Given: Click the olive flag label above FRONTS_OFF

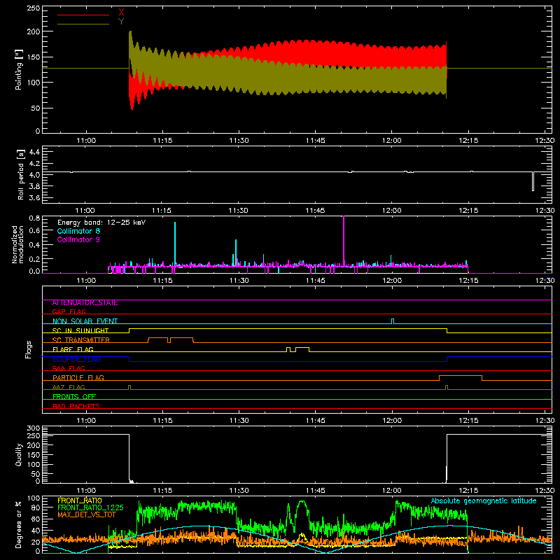Looking at the screenshot, I should pyautogui.click(x=69, y=387).
